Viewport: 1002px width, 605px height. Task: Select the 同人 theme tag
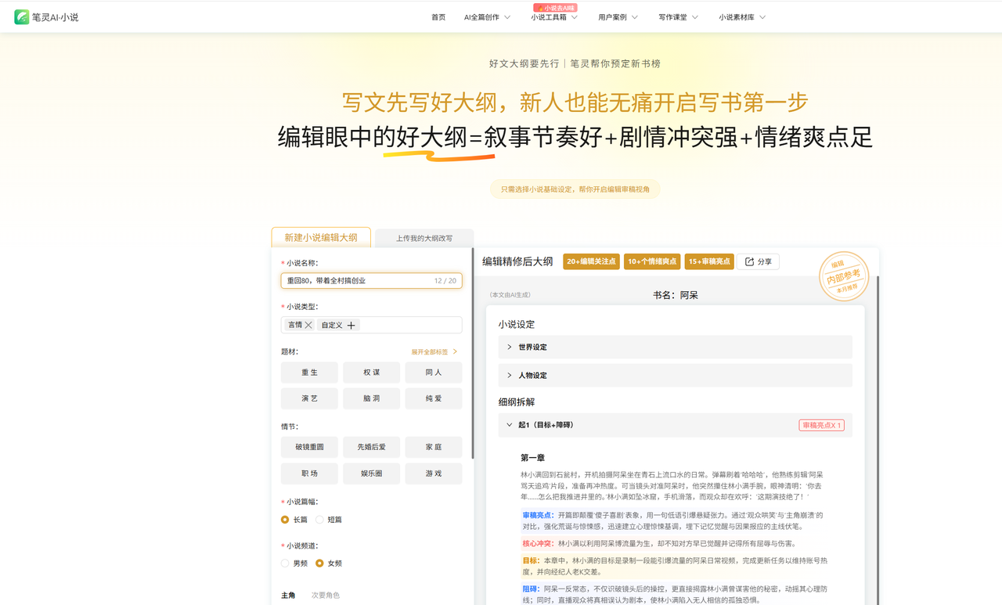coord(434,373)
